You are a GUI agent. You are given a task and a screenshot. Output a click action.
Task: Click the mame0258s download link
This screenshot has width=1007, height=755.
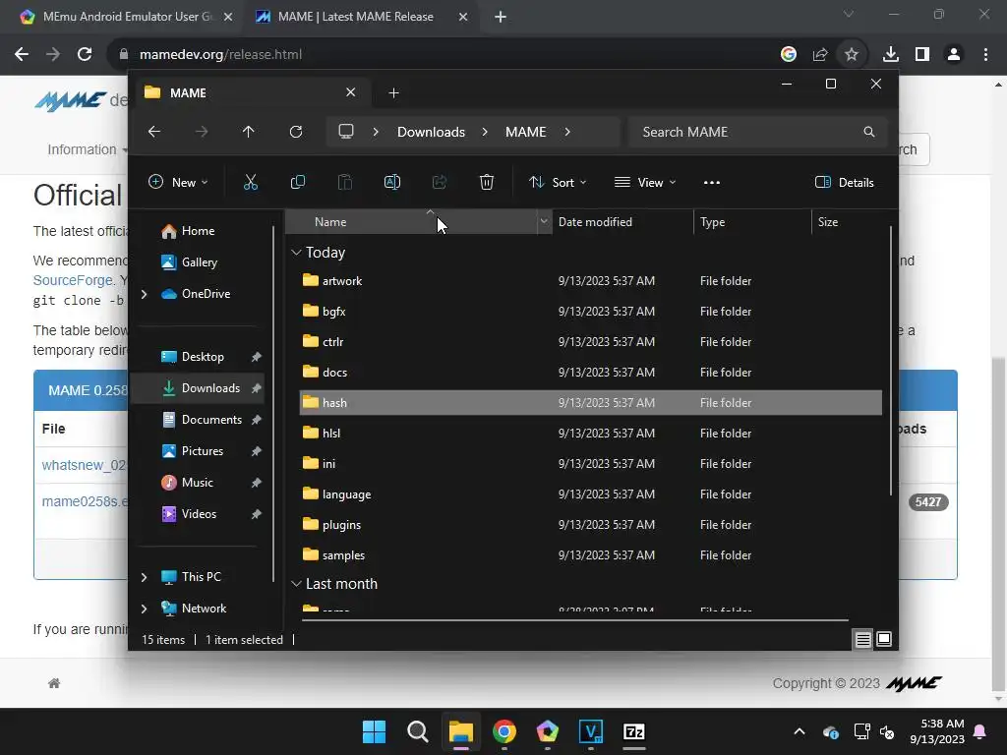click(85, 501)
